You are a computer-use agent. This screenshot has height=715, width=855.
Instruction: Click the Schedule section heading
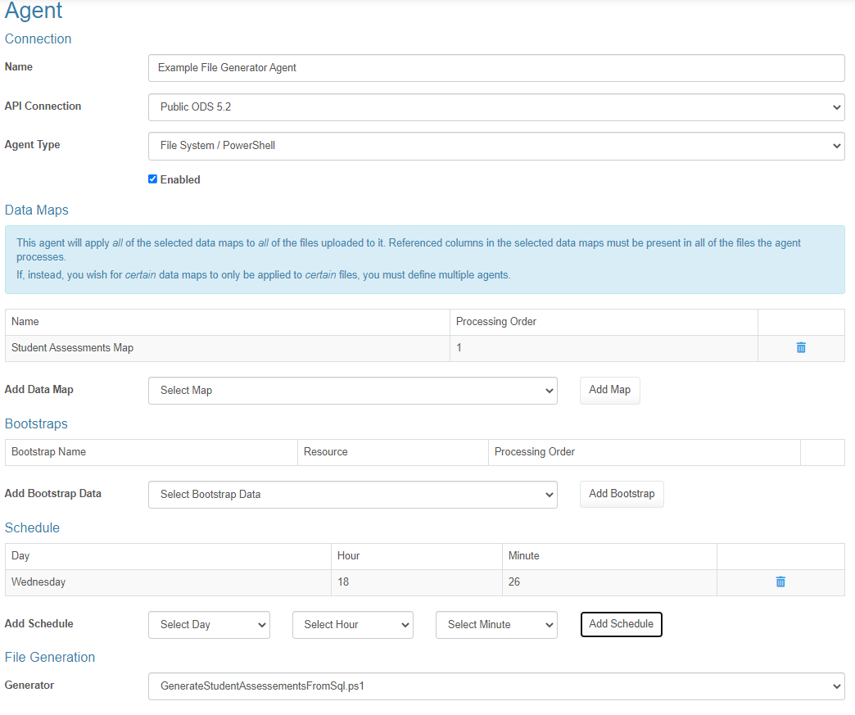[32, 528]
